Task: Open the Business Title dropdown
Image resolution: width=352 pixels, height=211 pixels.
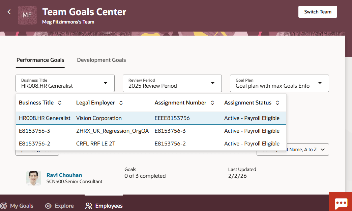Action: tap(106, 83)
